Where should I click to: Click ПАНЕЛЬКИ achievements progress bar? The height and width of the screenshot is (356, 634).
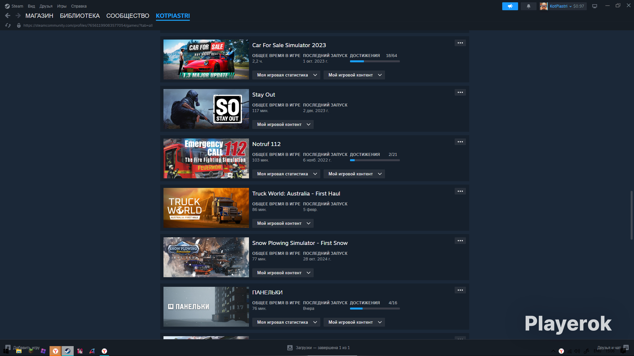click(375, 309)
